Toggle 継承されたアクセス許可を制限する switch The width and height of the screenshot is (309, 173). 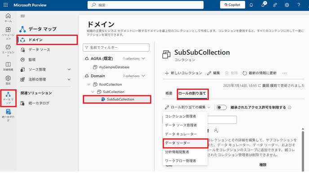pos(221,107)
